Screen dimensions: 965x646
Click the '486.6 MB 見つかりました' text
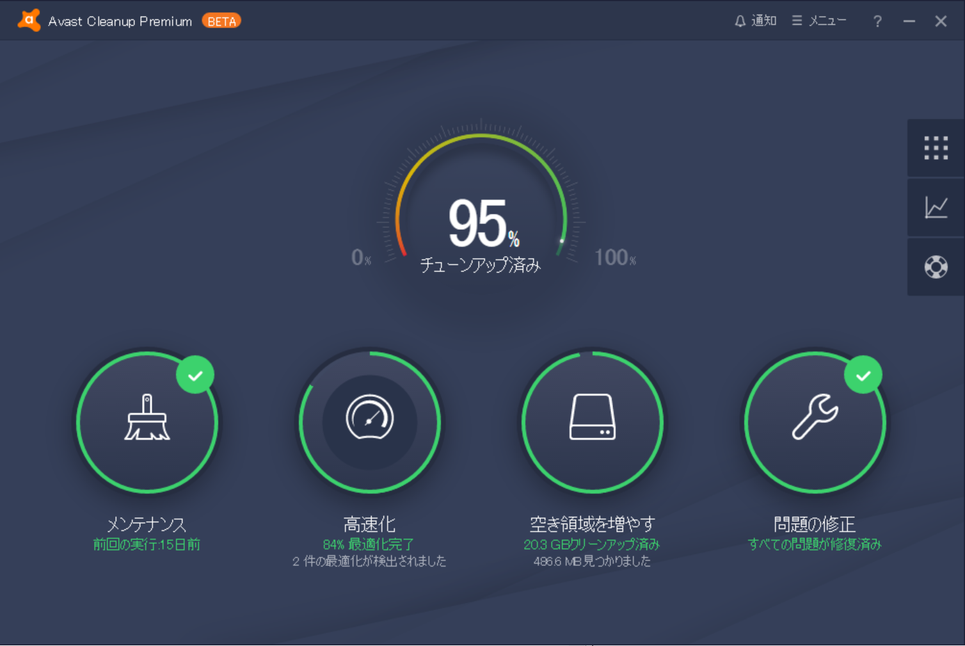pos(592,561)
